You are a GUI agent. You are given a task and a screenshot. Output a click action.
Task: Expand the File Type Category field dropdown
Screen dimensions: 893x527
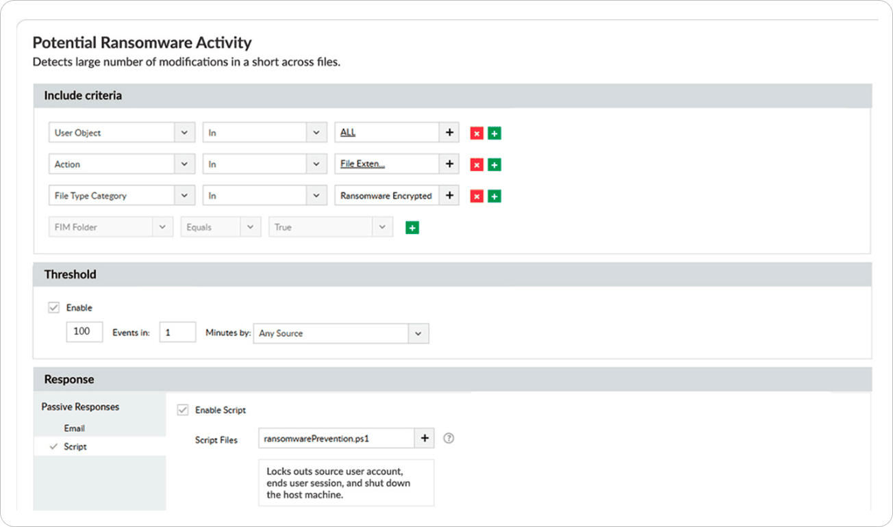pos(184,196)
